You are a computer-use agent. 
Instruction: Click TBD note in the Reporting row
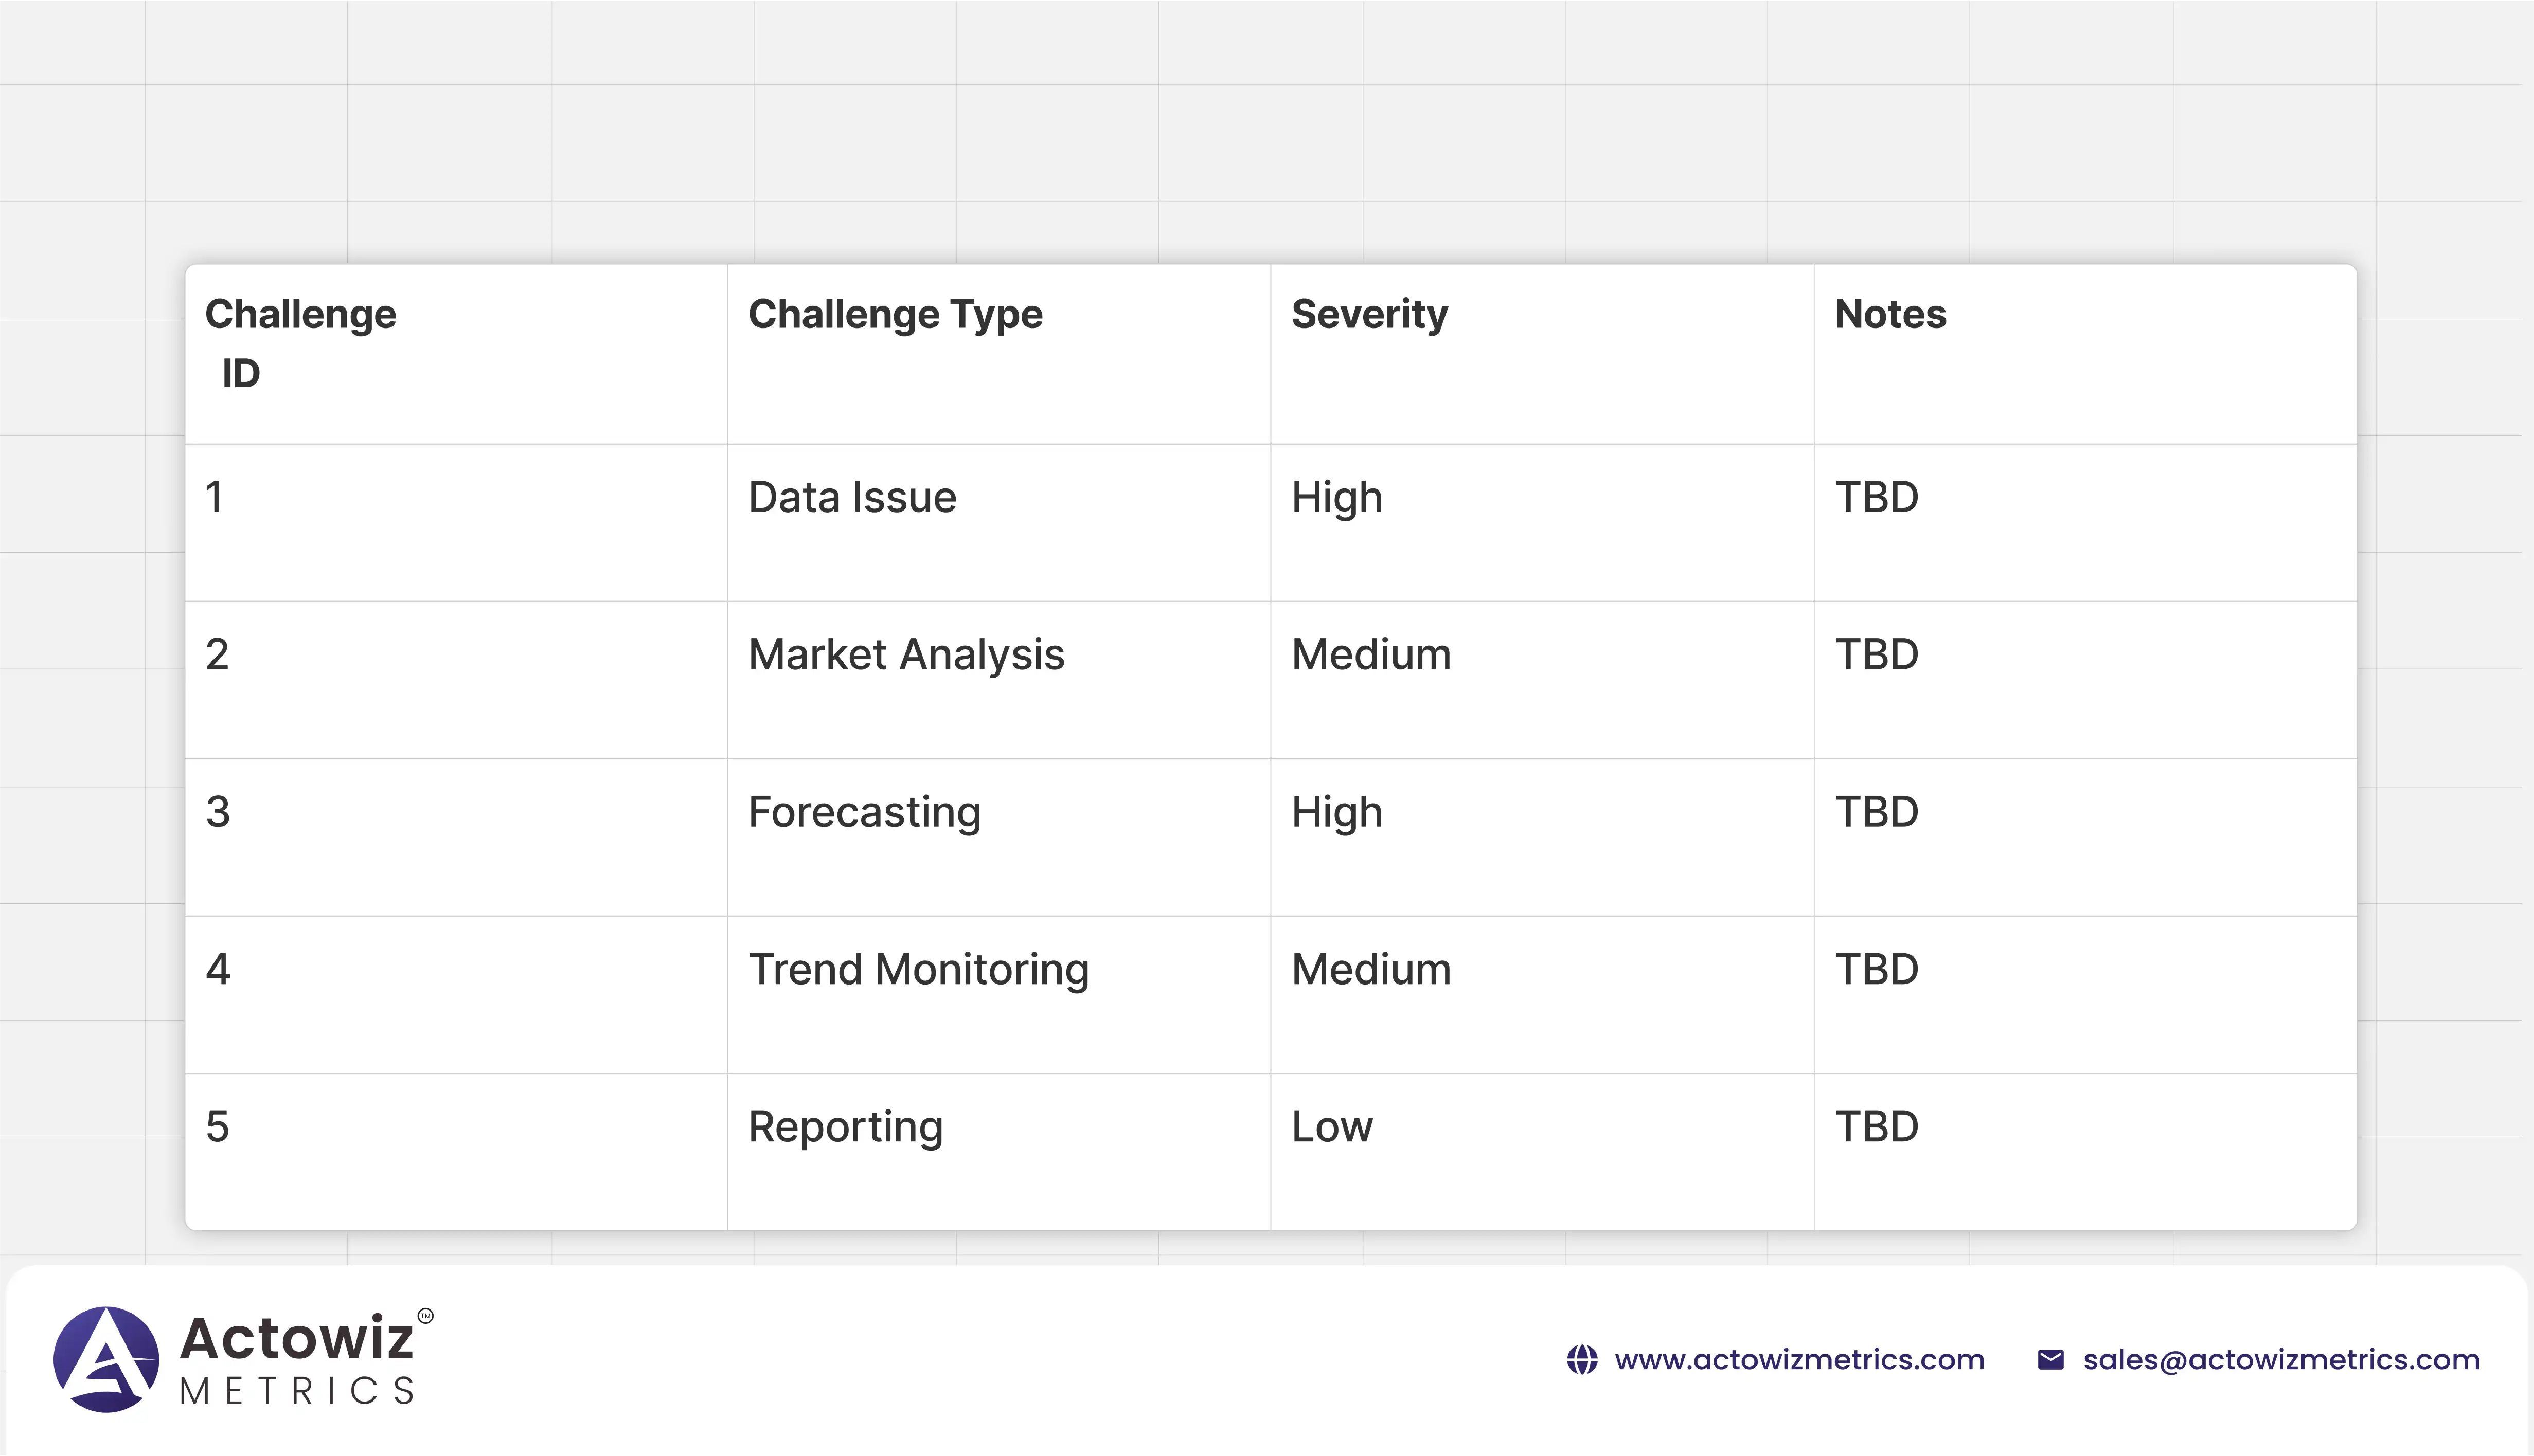pos(1876,1127)
